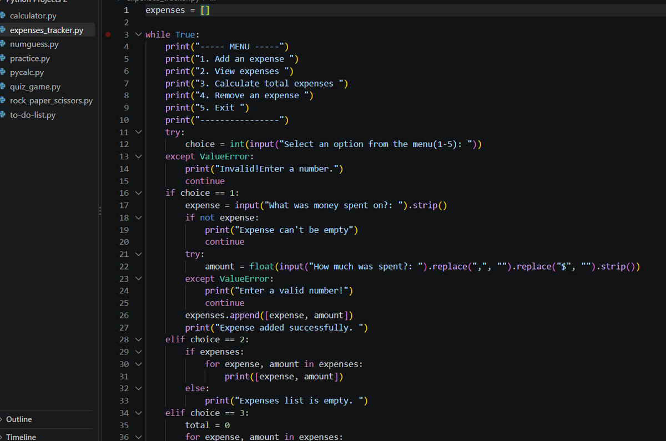Click the "4. Remove an expense" string
This screenshot has height=441, width=666.
252,95
